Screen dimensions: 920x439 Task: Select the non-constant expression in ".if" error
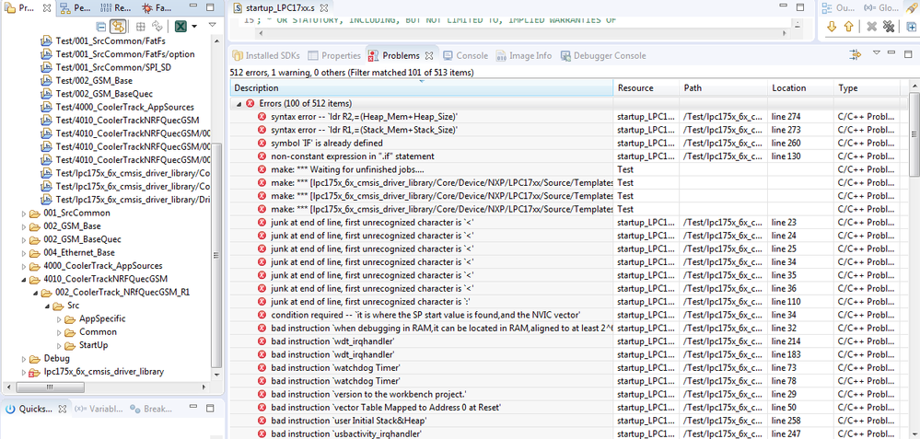pos(568,156)
